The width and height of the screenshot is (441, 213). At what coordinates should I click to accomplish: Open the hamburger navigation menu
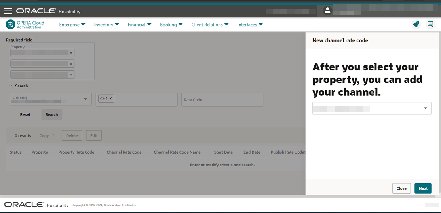click(x=8, y=11)
